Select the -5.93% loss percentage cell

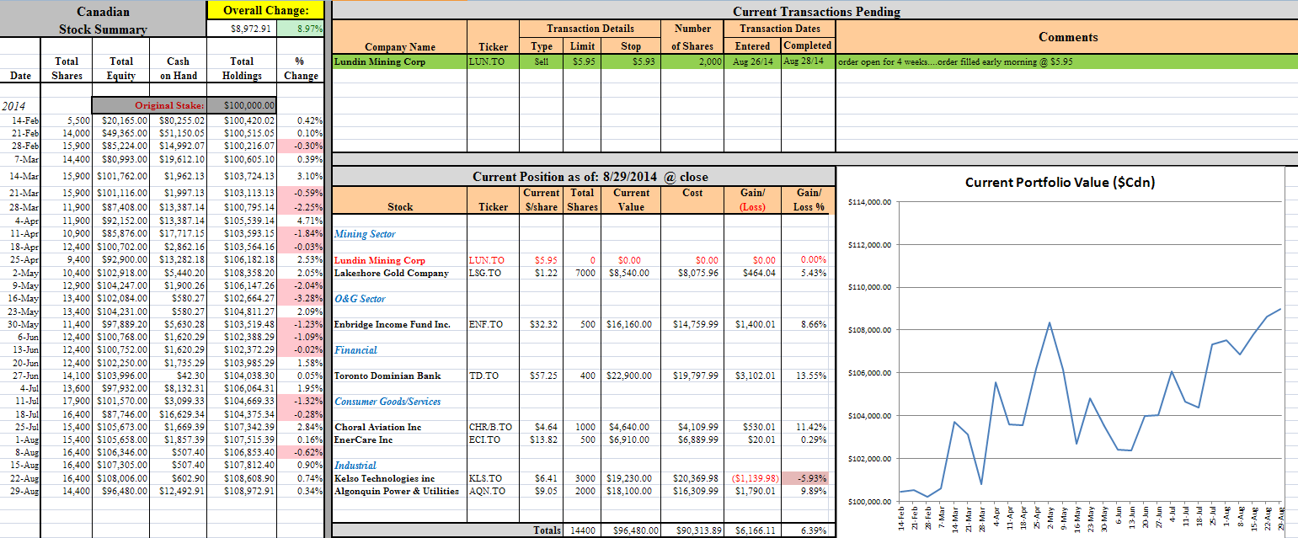[x=808, y=478]
